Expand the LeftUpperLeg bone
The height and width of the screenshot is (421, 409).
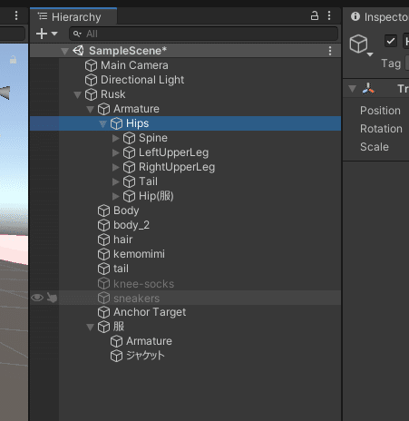pyautogui.click(x=115, y=152)
